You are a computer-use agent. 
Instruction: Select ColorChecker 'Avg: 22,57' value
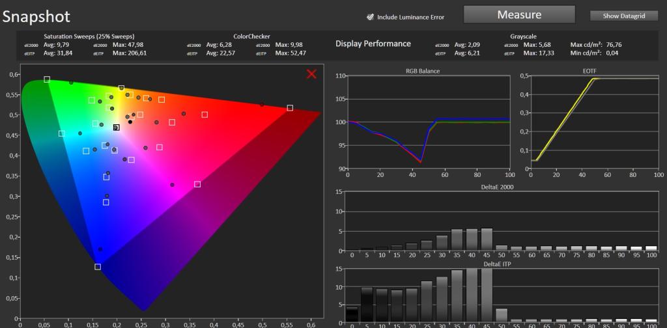[x=221, y=53]
